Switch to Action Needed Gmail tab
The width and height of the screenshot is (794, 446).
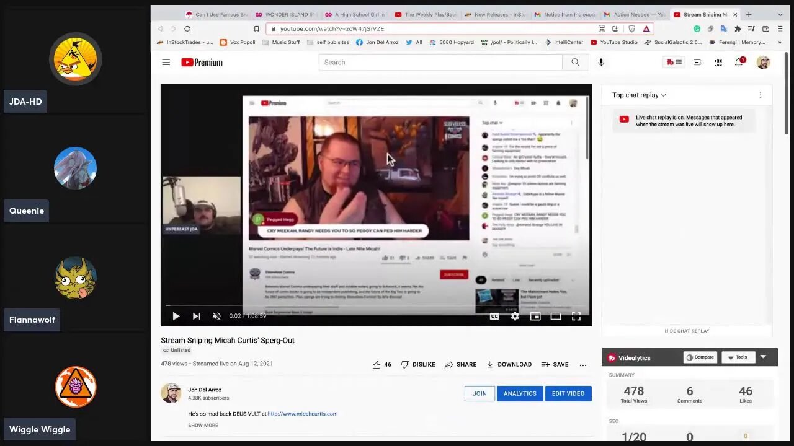point(636,14)
